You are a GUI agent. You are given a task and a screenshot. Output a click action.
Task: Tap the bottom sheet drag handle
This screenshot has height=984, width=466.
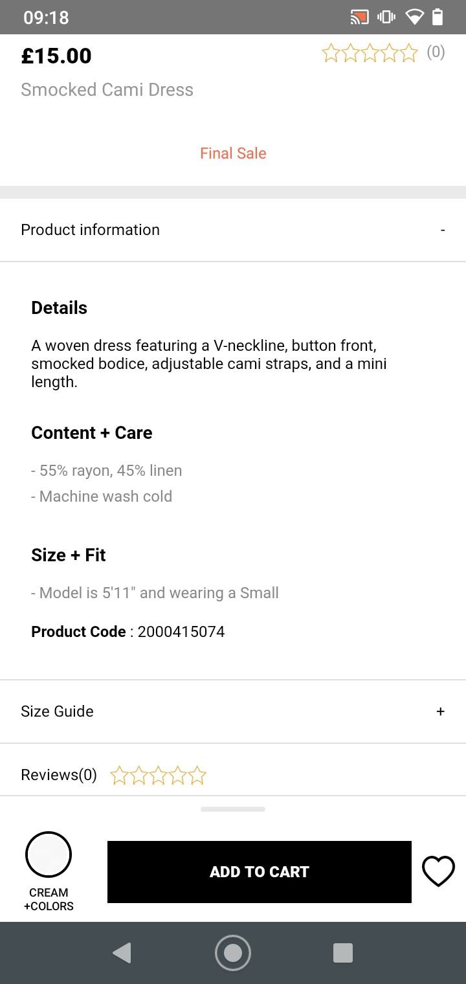point(233,809)
